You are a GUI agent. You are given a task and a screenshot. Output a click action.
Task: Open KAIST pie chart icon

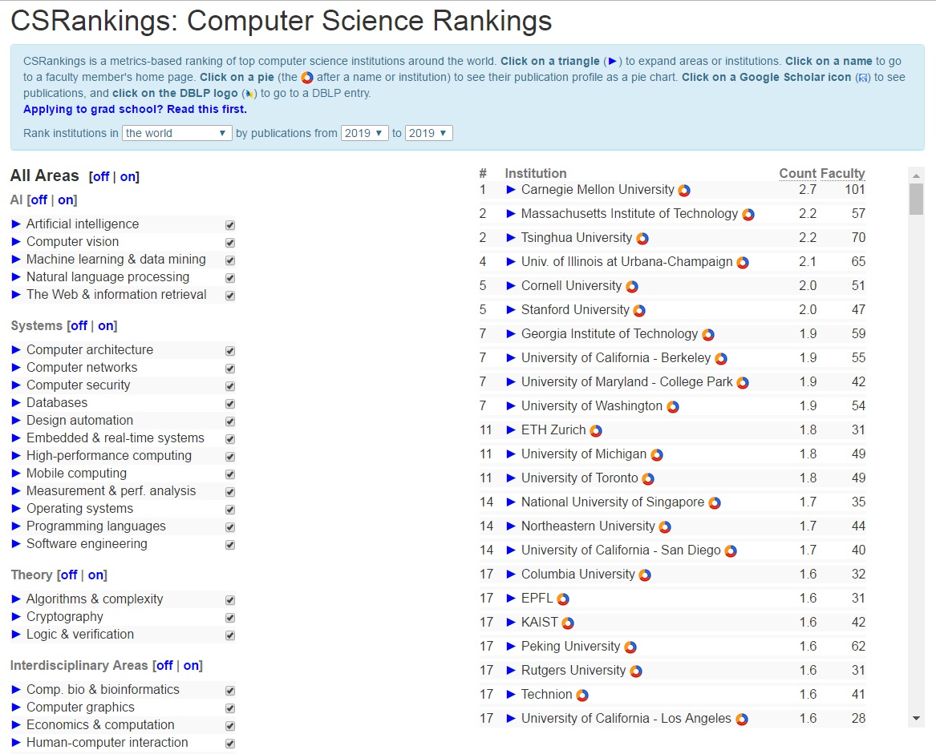[568, 623]
